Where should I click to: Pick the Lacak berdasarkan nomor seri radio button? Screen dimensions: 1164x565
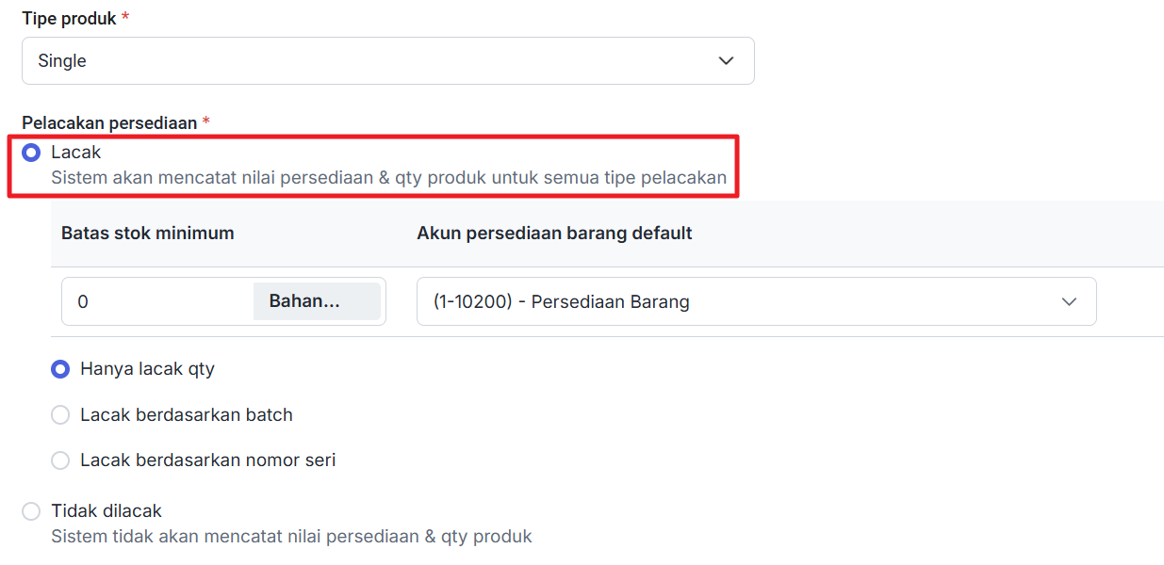[60, 460]
